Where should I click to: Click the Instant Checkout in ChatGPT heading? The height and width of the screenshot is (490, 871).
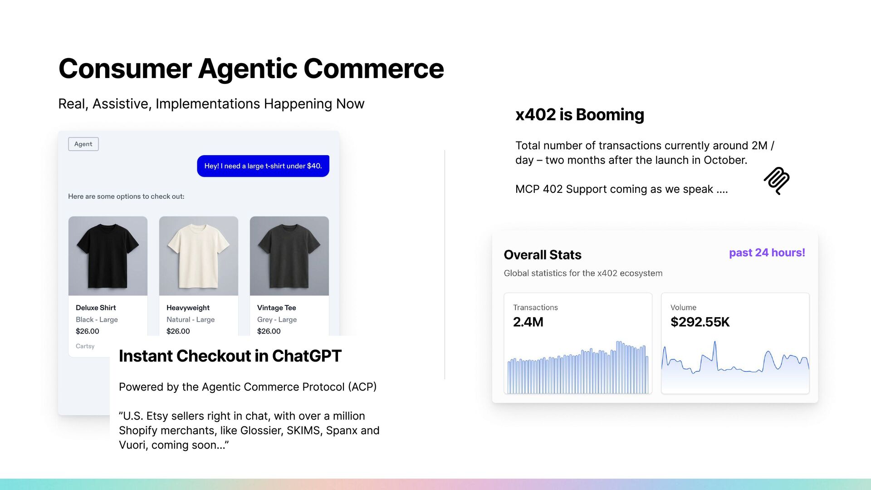(230, 356)
